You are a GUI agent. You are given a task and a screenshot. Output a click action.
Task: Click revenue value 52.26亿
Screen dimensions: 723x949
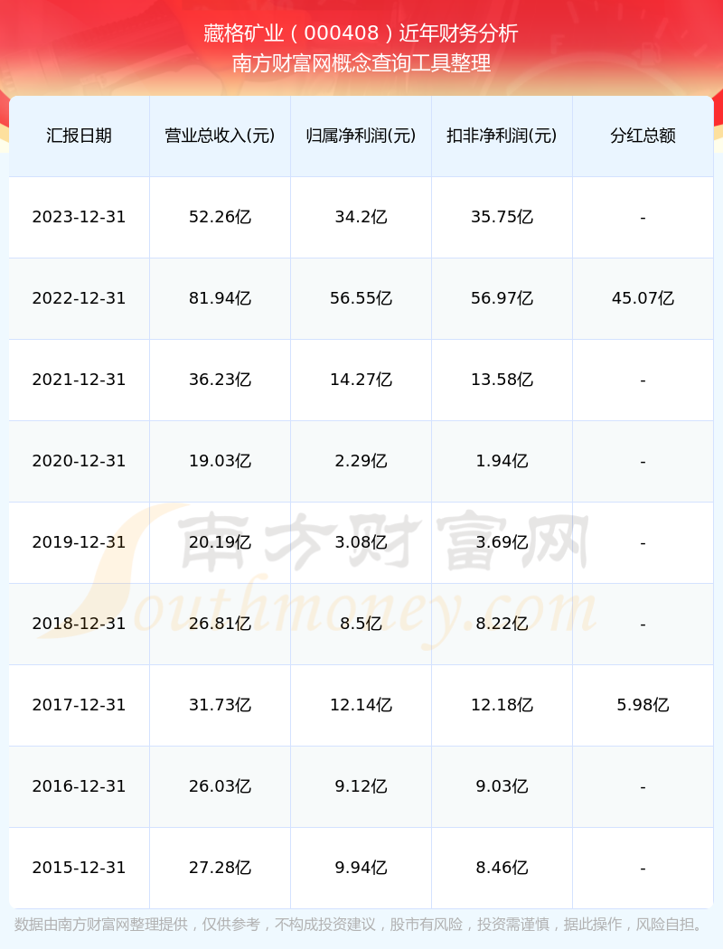[x=221, y=217]
